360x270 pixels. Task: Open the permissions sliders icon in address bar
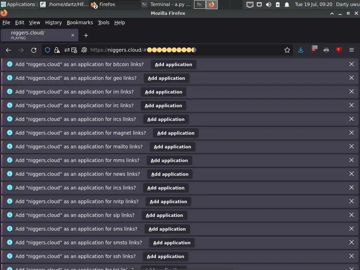coord(67,50)
